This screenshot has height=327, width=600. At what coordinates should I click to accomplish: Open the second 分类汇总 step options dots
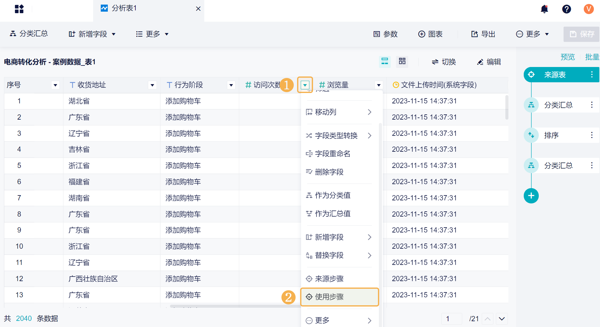click(592, 165)
